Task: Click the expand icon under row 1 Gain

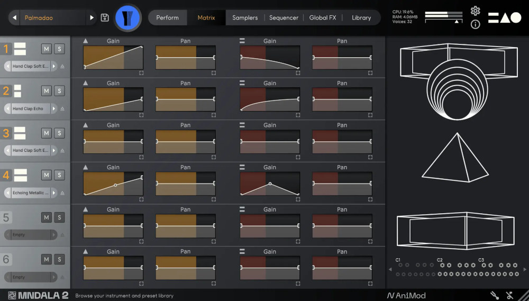Action: pyautogui.click(x=141, y=73)
